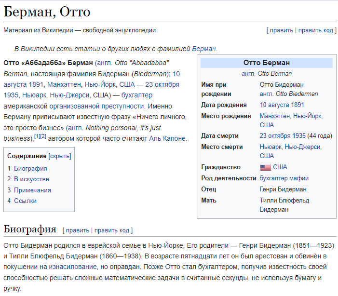Open 'организованной преступности' link
The height and width of the screenshot is (296, 338).
(96, 106)
